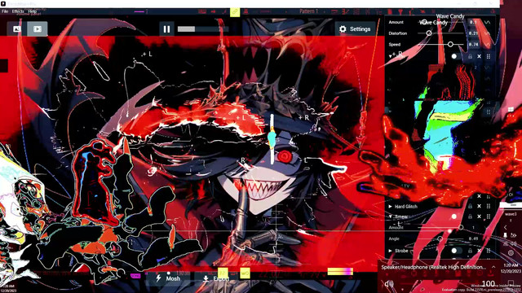Image resolution: width=522 pixels, height=293 pixels.
Task: Switch to video mode icon
Action: pyautogui.click(x=38, y=29)
